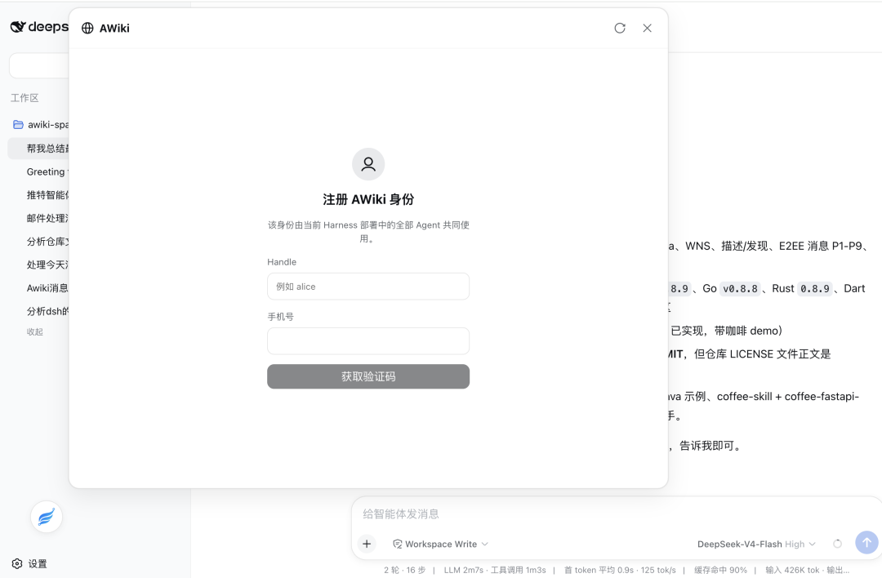This screenshot has width=882, height=578.
Task: Click the '2 轮 · 16 步' status text
Action: tap(404, 570)
